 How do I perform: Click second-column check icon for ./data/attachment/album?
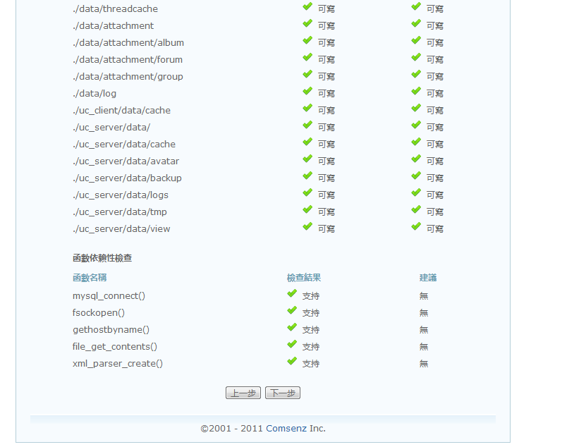pyautogui.click(x=416, y=40)
